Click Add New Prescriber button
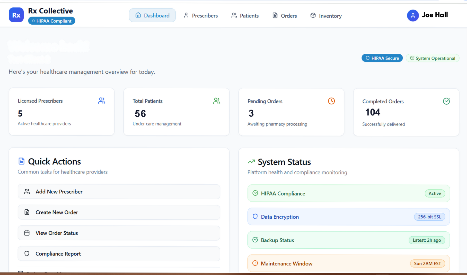The width and height of the screenshot is (467, 275). pos(119,192)
